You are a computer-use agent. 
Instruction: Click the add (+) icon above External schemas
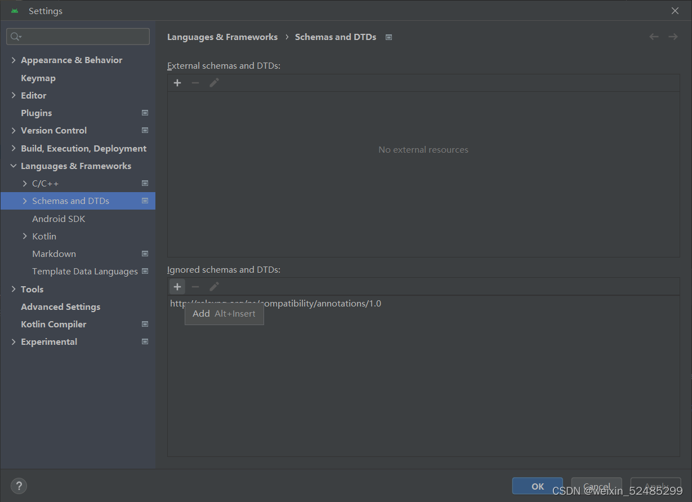pyautogui.click(x=177, y=82)
